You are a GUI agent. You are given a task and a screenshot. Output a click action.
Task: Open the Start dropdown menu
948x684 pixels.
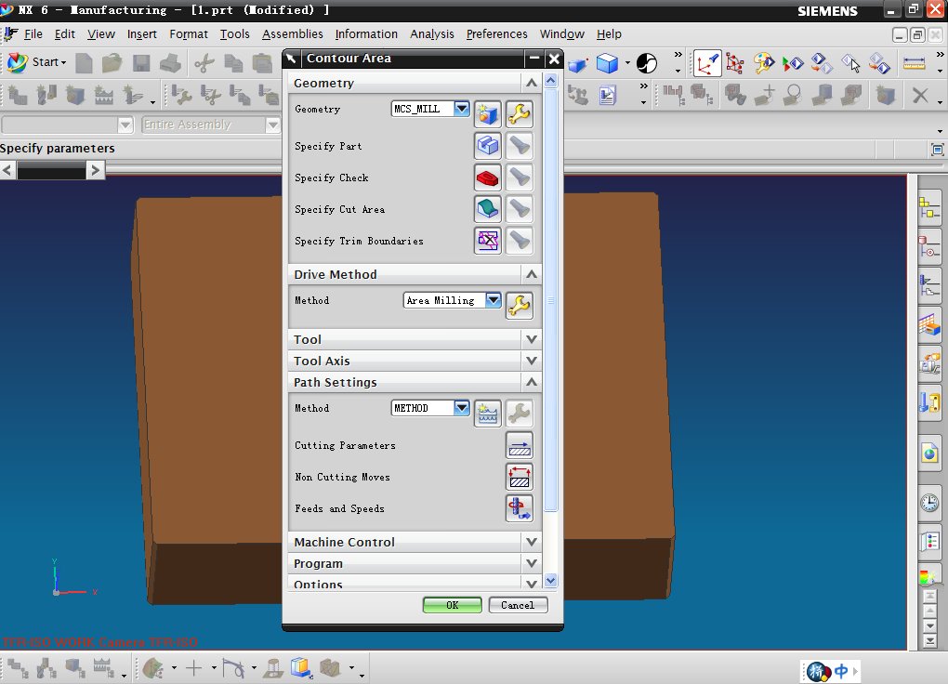[37, 62]
